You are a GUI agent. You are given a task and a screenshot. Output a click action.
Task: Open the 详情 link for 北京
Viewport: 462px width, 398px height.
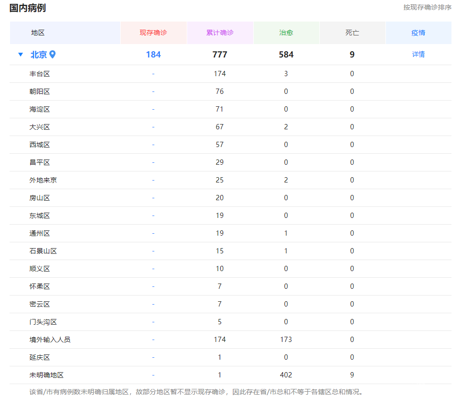click(418, 55)
